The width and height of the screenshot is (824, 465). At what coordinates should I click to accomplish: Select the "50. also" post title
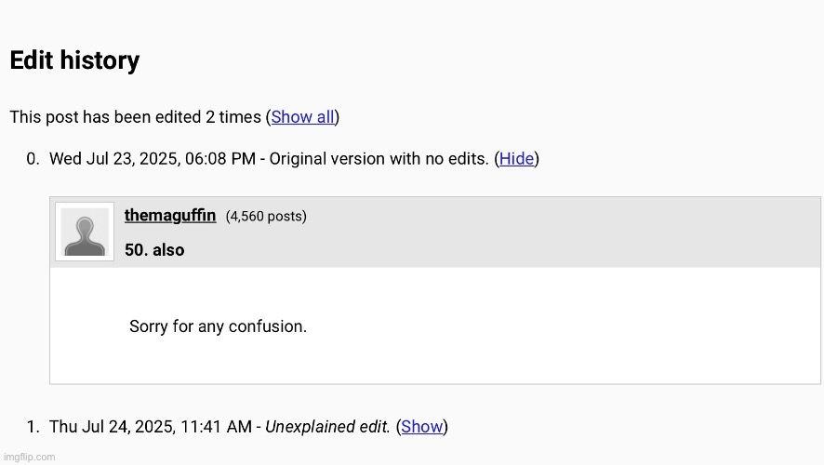154,250
